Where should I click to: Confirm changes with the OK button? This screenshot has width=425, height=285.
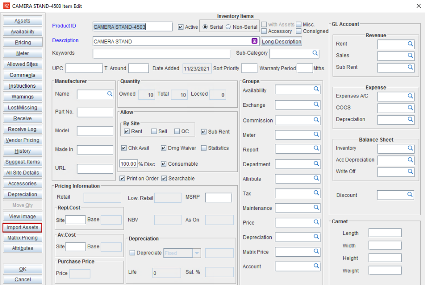pyautogui.click(x=22, y=269)
